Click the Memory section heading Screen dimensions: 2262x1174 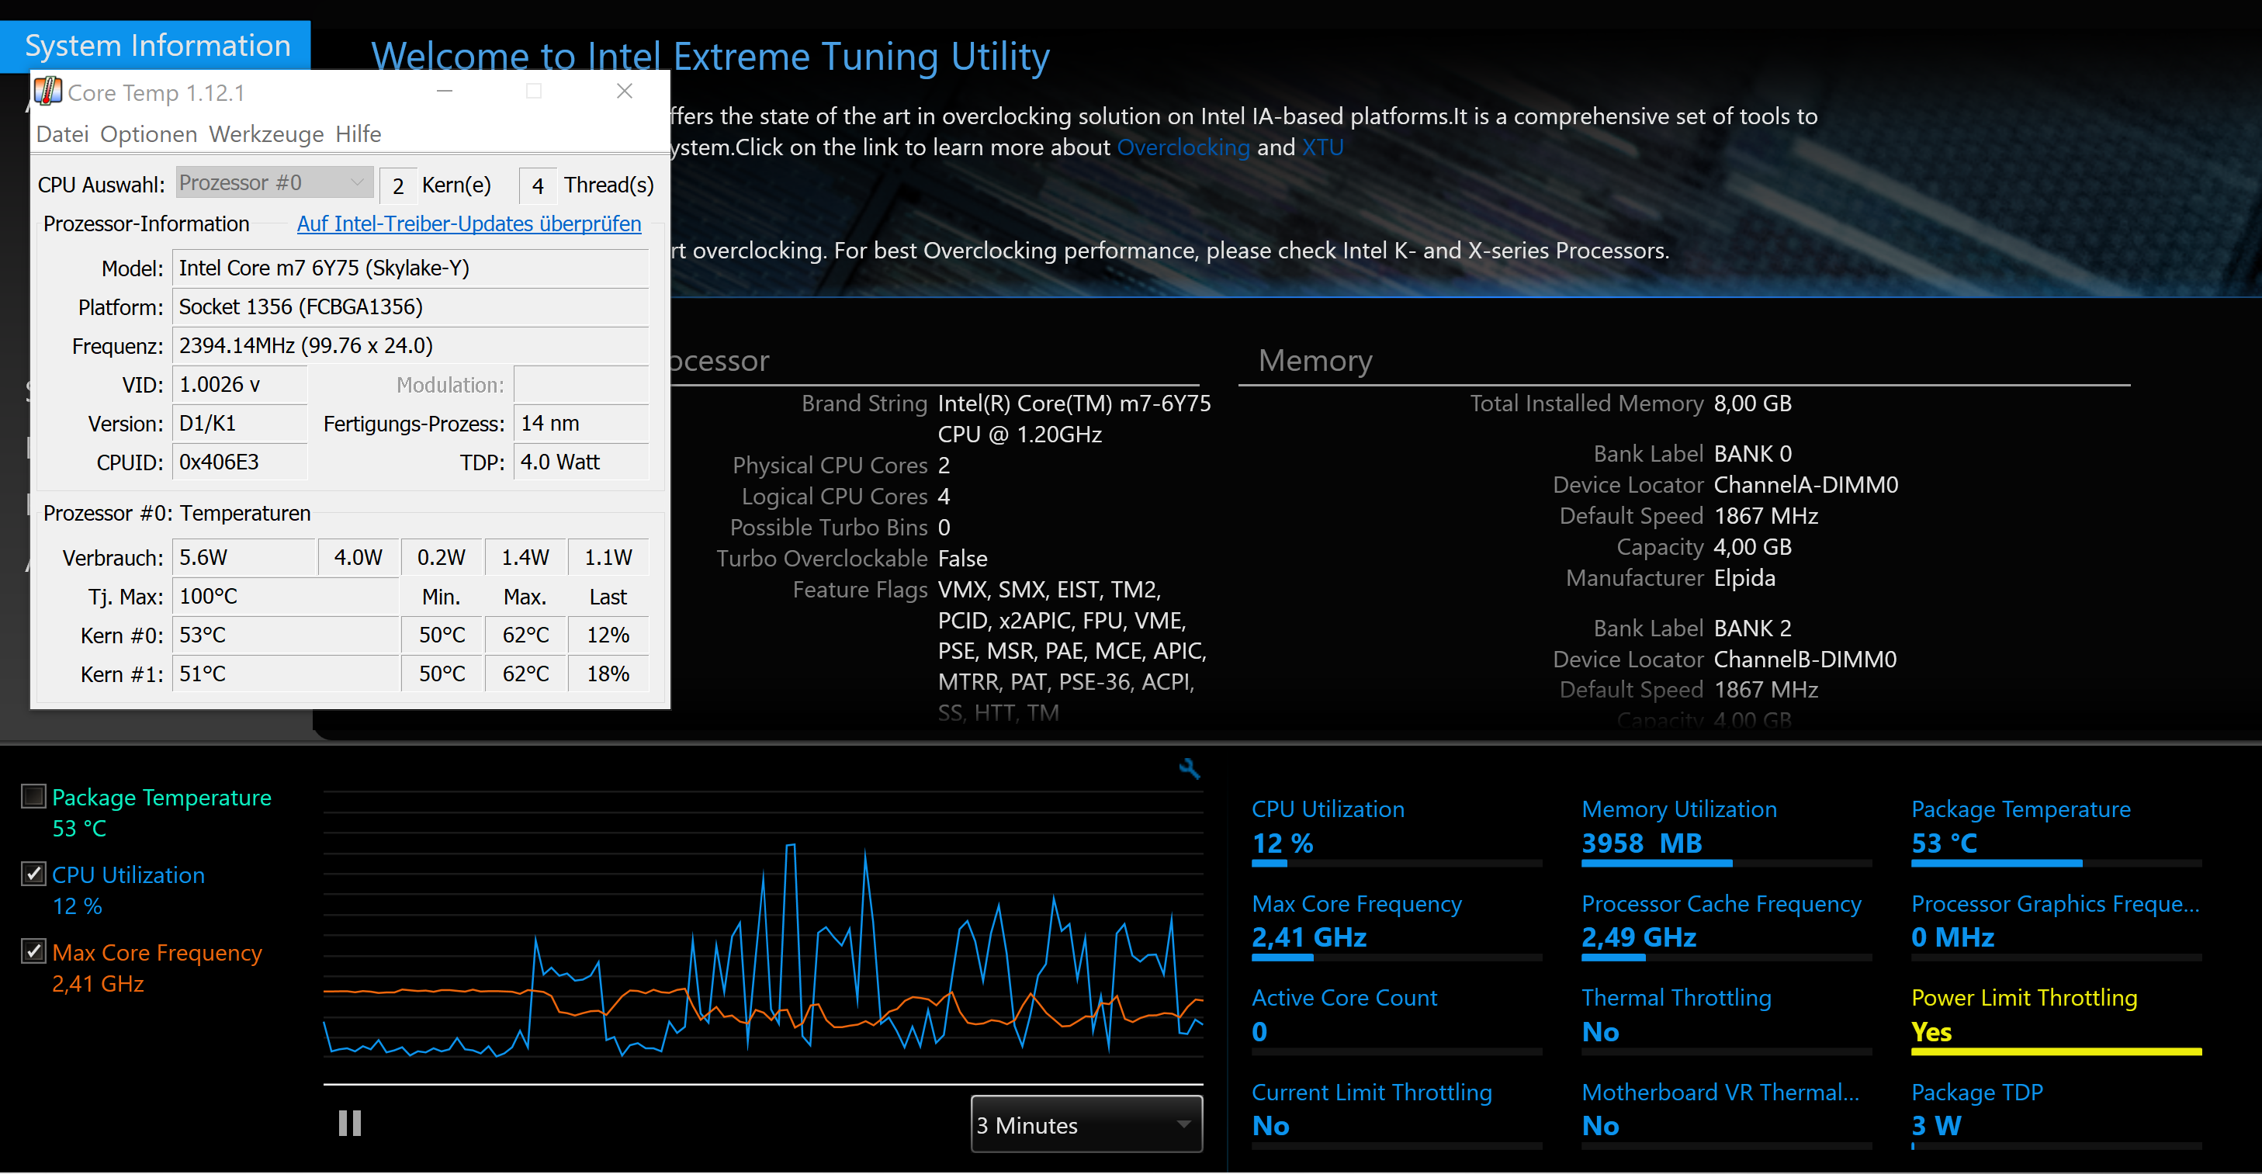point(1315,361)
